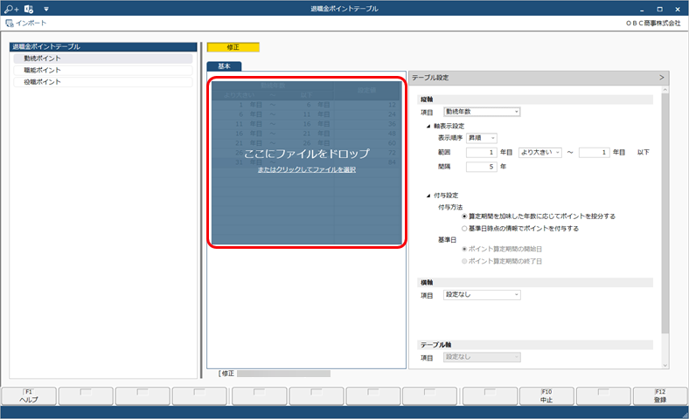
Task: Select 勤続ポイント in the list
Action: tap(103, 58)
